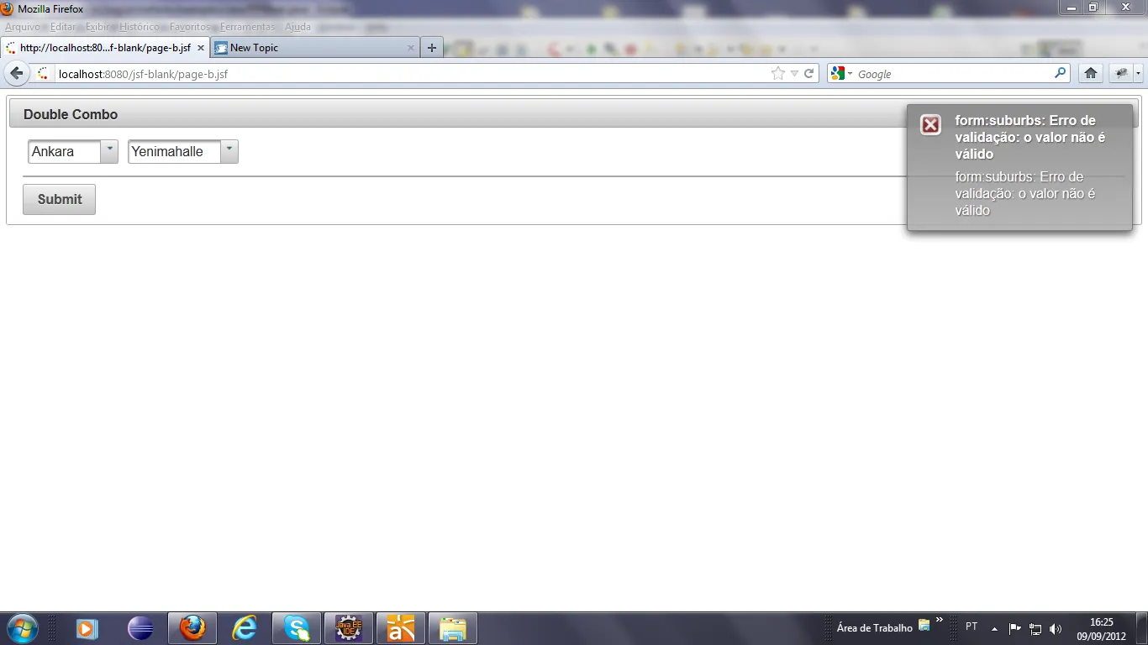Open the Ajuda menu
Image resolution: width=1148 pixels, height=645 pixels.
(x=298, y=27)
